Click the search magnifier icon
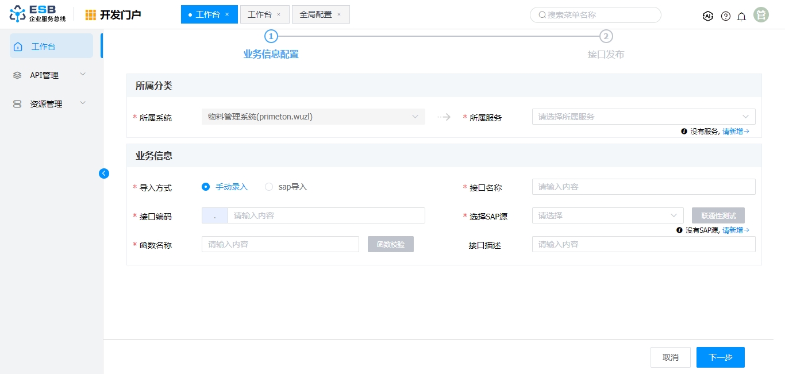Image resolution: width=785 pixels, height=374 pixels. pos(542,15)
